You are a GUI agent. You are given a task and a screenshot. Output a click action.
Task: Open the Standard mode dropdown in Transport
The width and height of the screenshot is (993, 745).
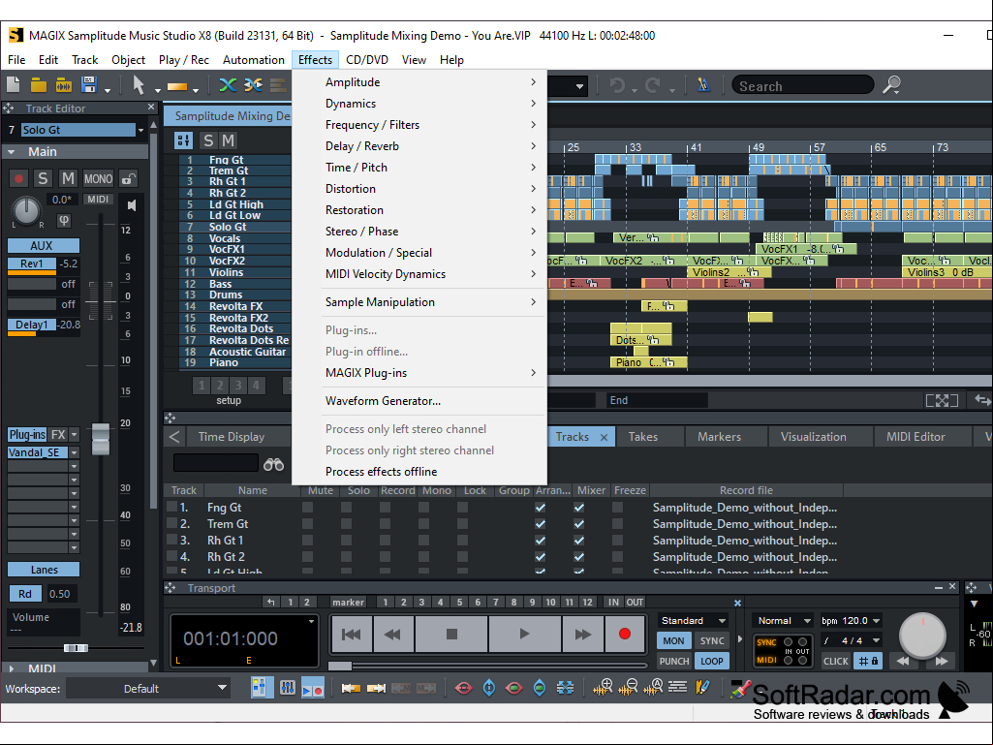click(722, 621)
